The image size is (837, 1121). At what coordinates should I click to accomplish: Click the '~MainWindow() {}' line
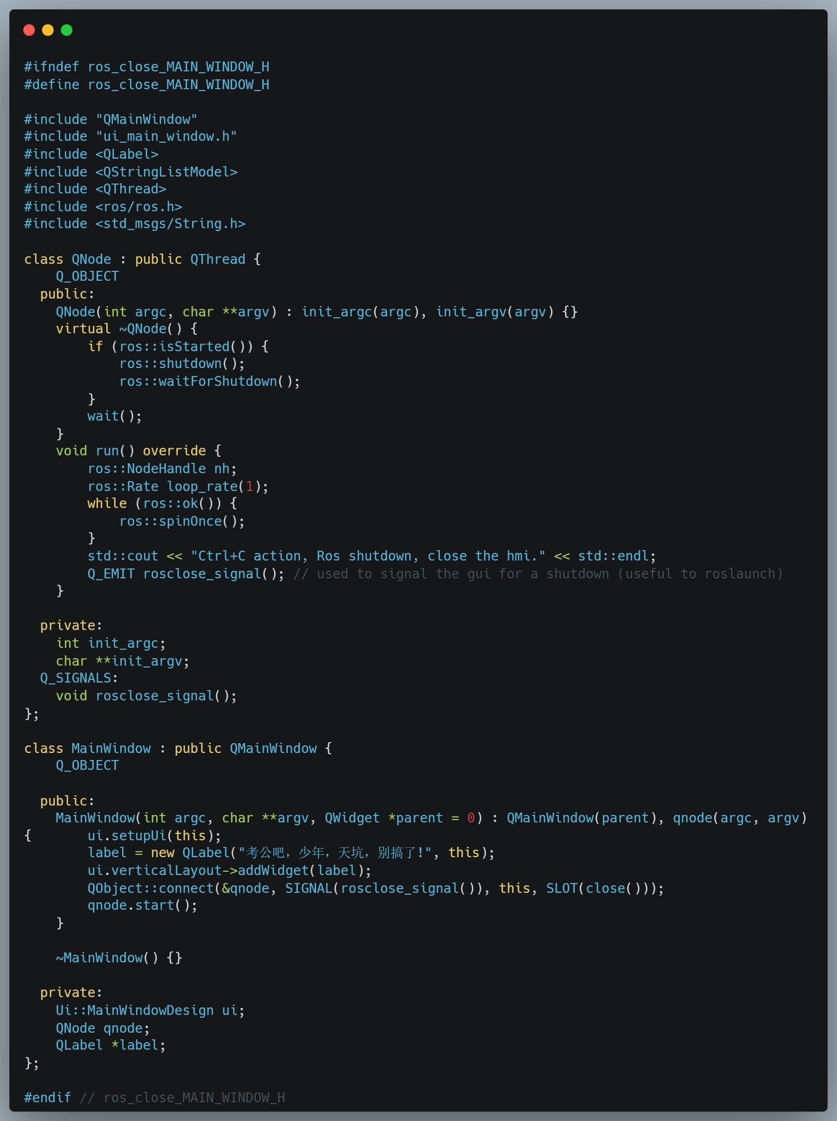pos(119,958)
